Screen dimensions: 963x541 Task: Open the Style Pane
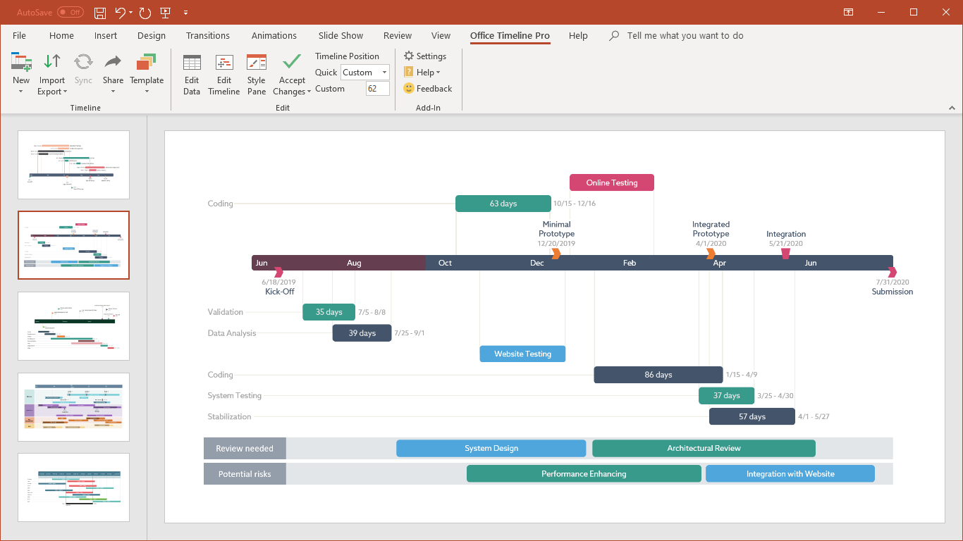tap(257, 63)
